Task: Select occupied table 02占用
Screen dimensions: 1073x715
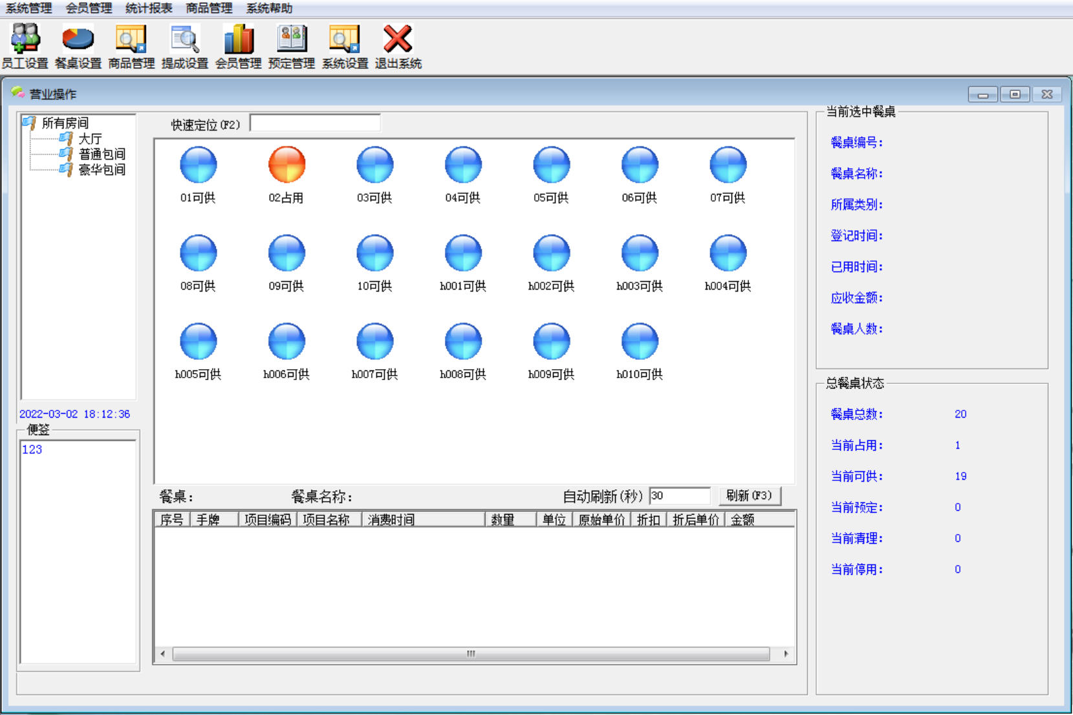Action: [287, 165]
